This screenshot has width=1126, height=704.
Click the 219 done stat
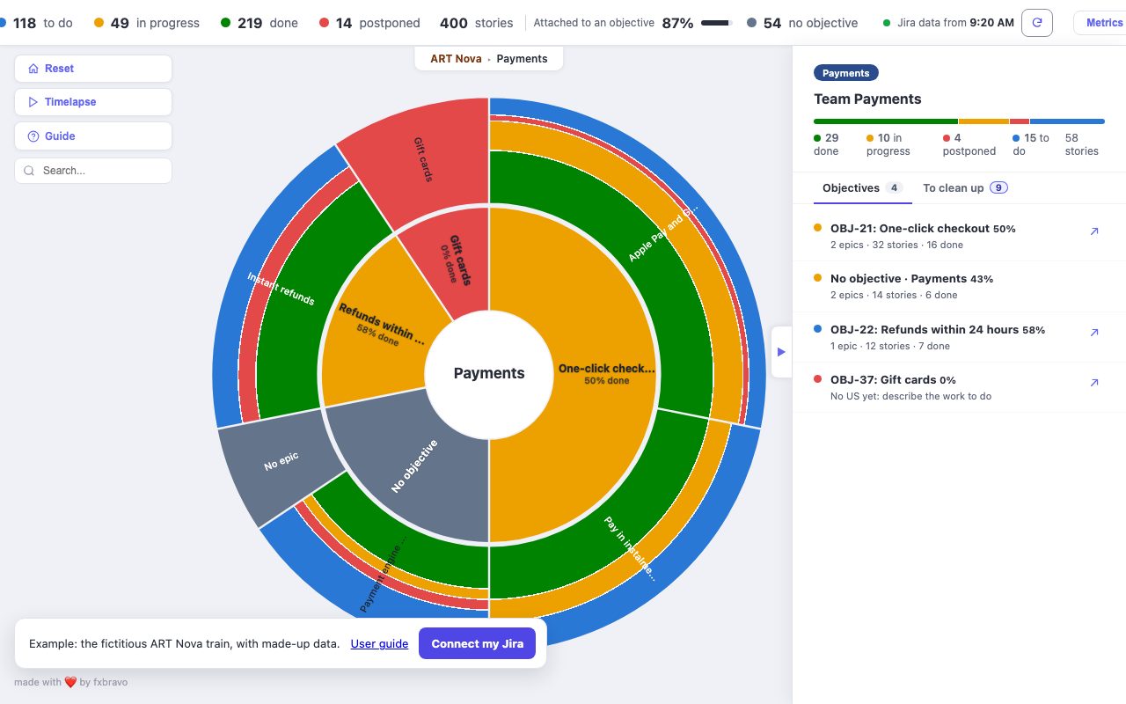pos(260,23)
